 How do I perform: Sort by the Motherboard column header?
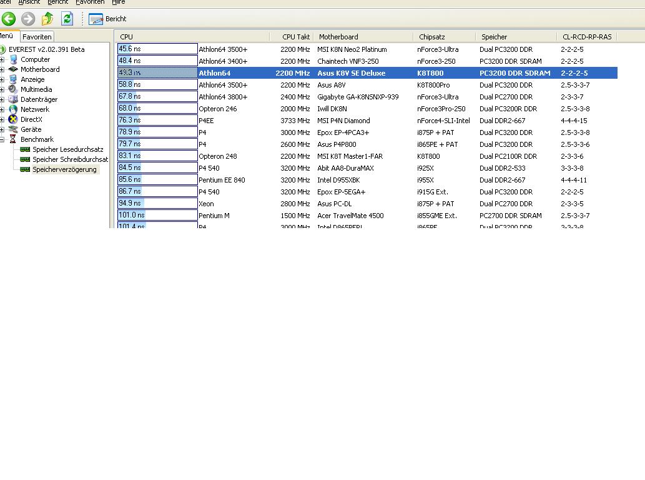[363, 37]
